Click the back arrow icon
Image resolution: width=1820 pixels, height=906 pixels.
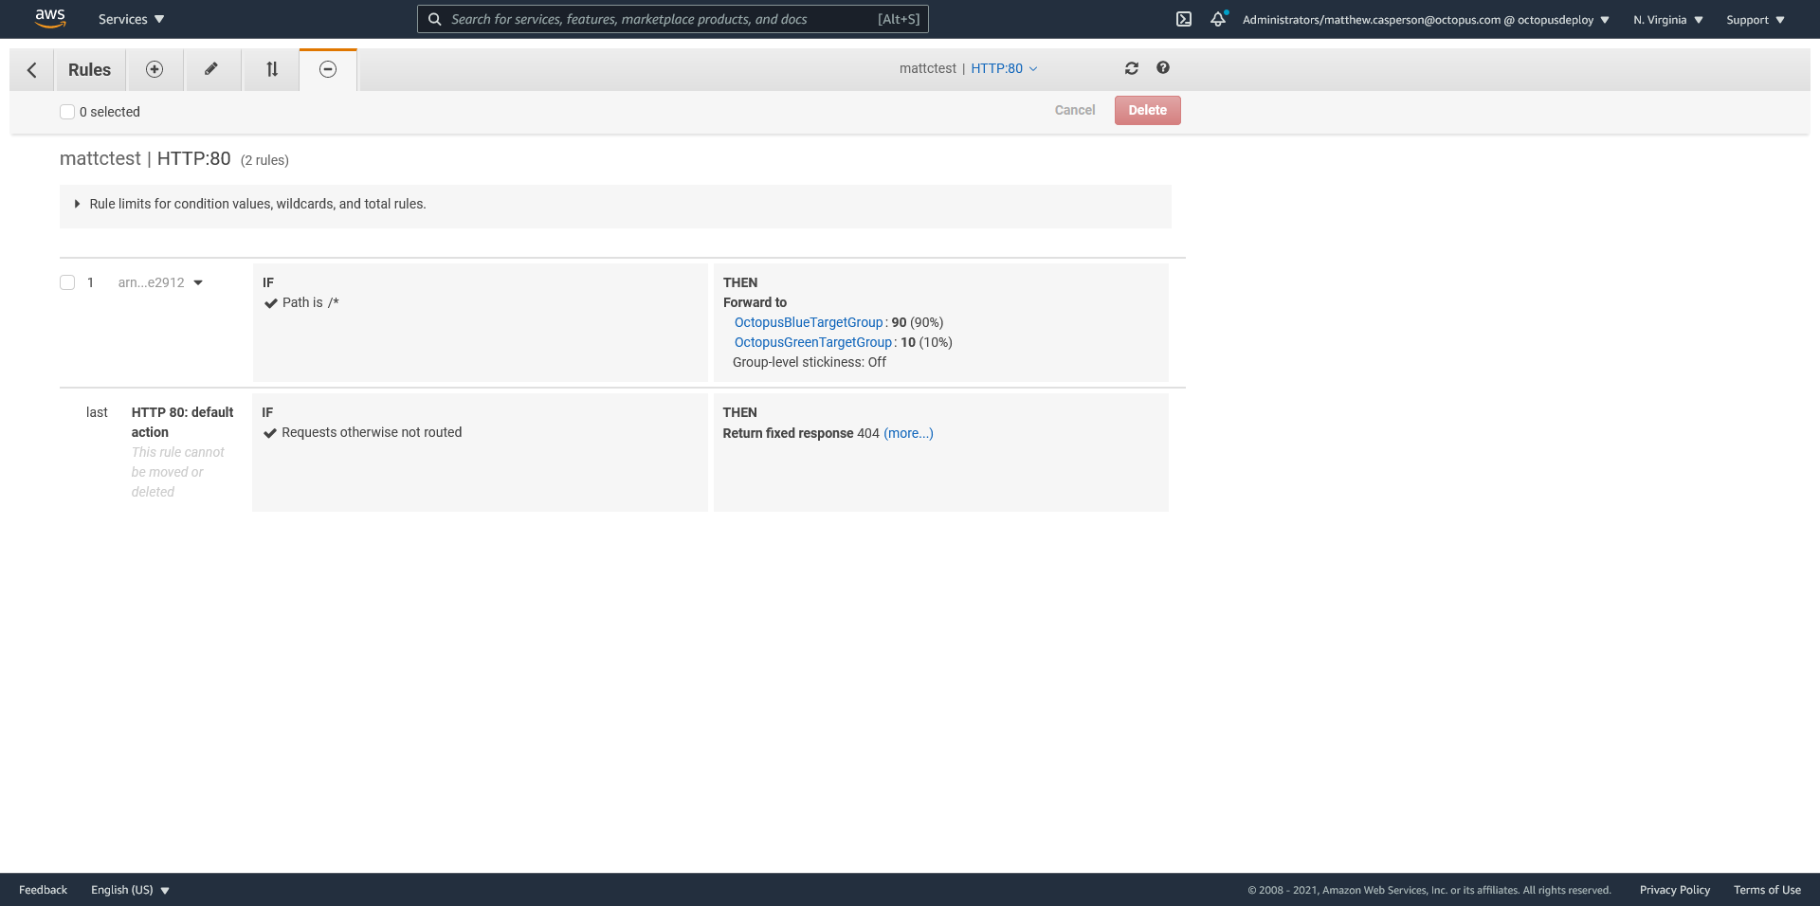pyautogui.click(x=32, y=70)
